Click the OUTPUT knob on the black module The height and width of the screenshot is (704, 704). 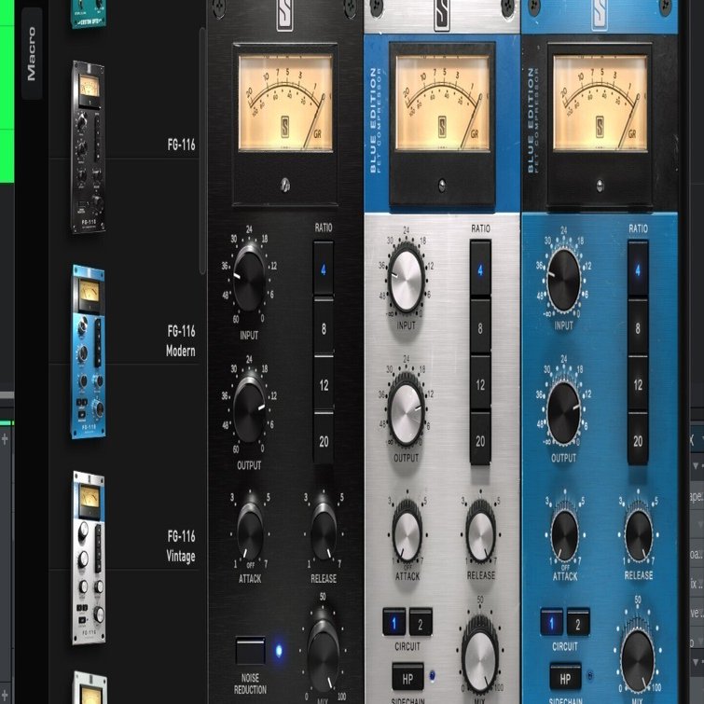[249, 409]
